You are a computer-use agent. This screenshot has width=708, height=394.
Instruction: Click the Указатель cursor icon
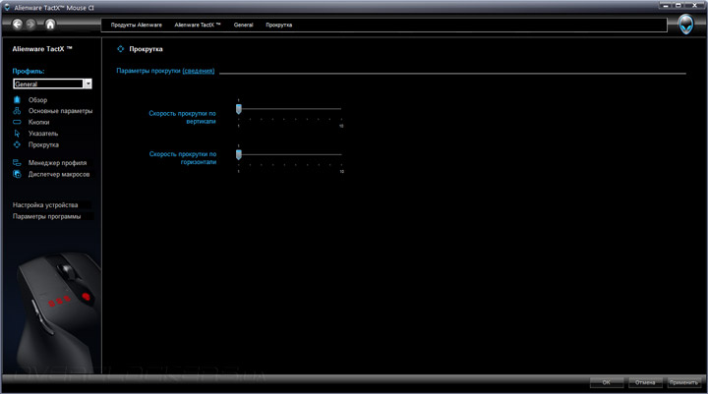[17, 134]
